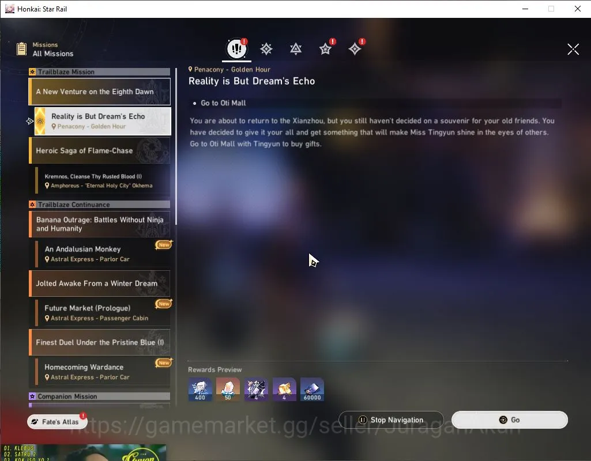Click the Honkai: Star Rail window icon
The height and width of the screenshot is (461, 591).
click(10, 9)
